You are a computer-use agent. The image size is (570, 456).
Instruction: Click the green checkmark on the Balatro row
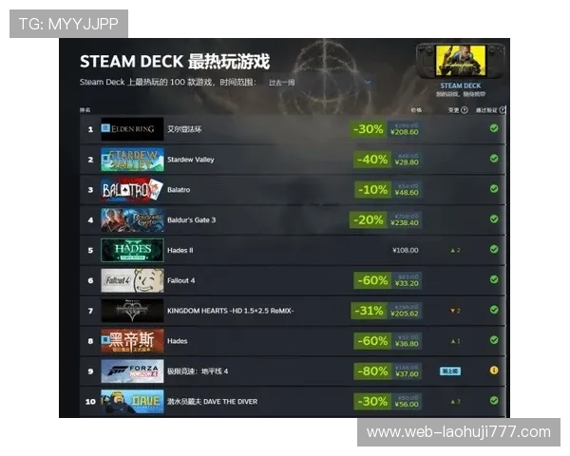click(x=494, y=189)
